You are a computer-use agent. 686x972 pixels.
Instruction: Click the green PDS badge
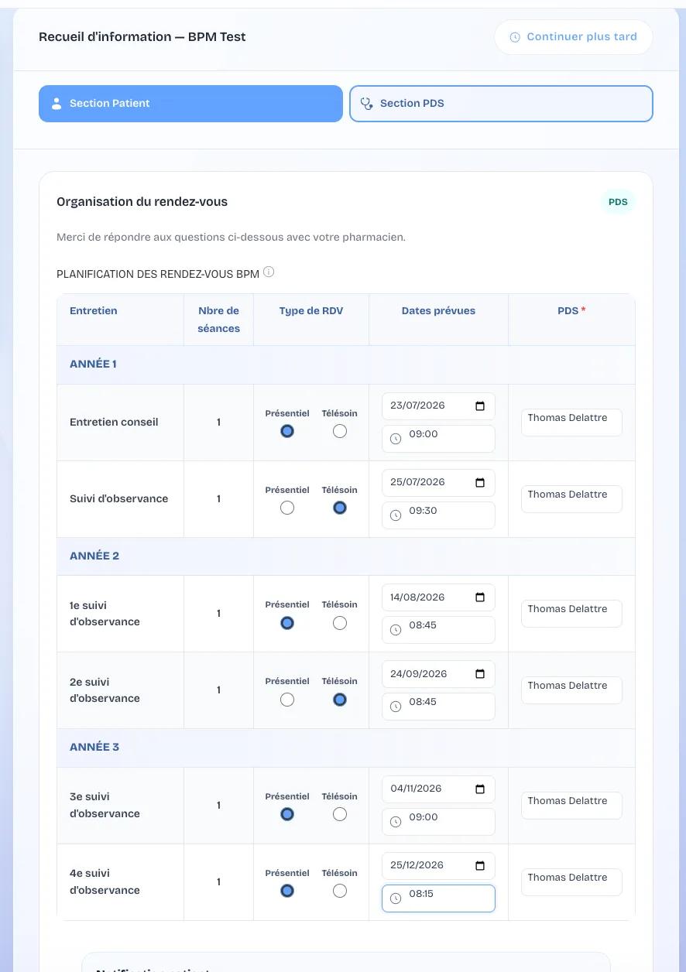(x=618, y=202)
